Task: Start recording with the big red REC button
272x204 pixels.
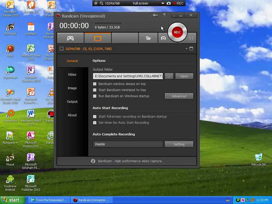Action: click(x=177, y=32)
